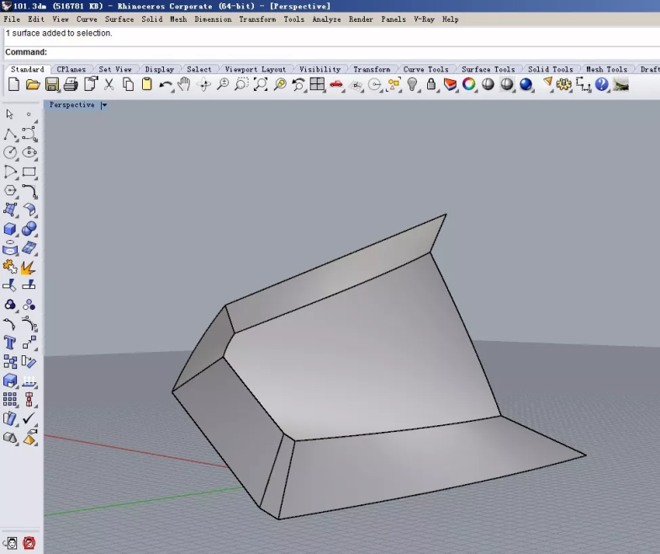Select the Pan view hand tool

coord(184,84)
